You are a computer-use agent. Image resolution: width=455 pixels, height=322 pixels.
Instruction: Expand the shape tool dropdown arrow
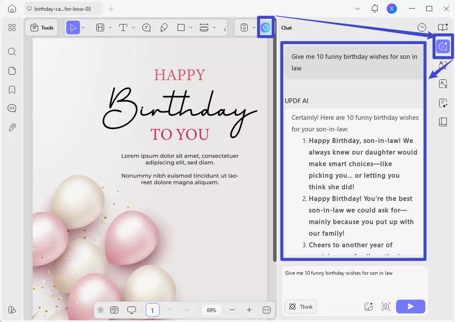[191, 27]
